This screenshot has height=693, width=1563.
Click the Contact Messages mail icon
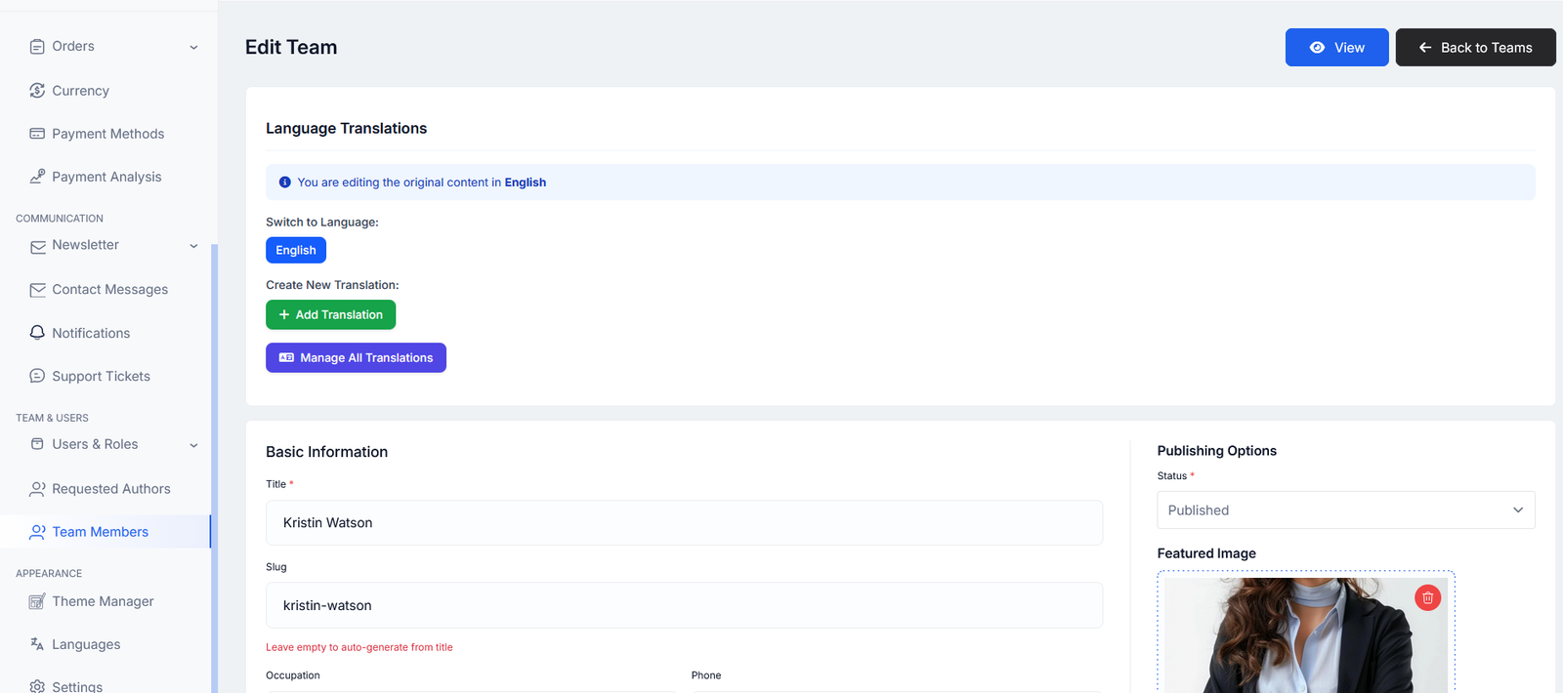(x=37, y=290)
